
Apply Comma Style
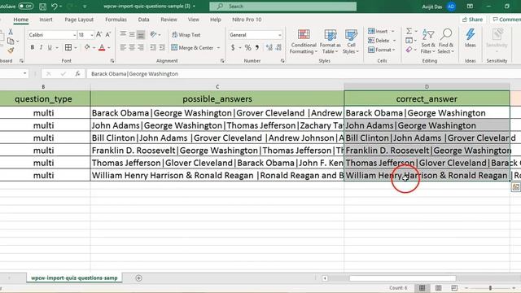point(257,47)
